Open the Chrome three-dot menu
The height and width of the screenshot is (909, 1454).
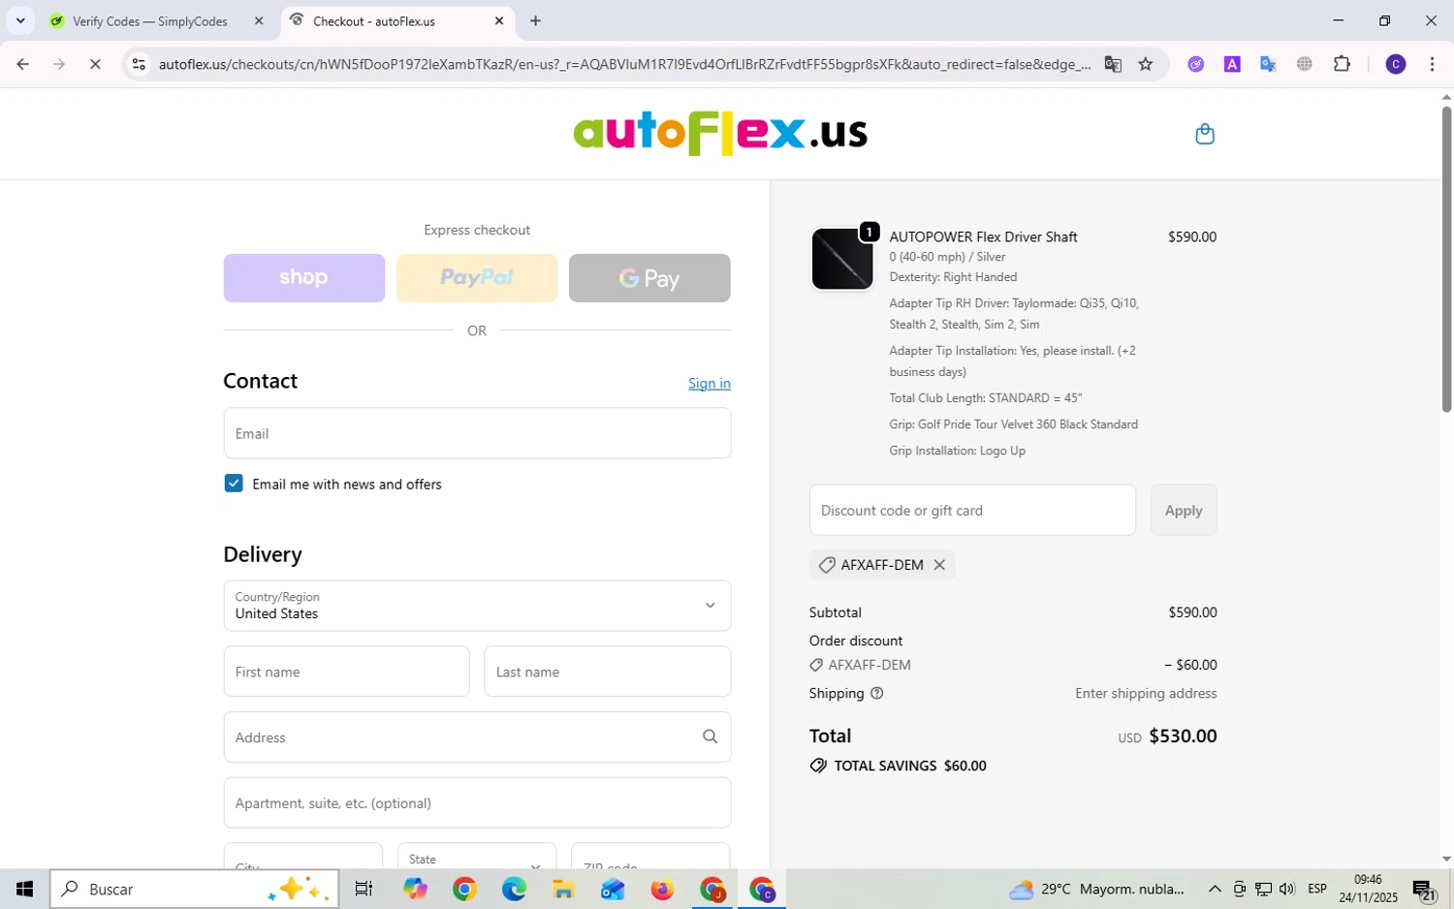1432,64
